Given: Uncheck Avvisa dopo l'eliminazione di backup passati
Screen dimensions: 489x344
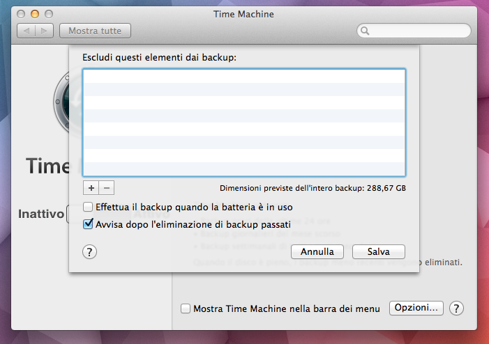Looking at the screenshot, I should pyautogui.click(x=88, y=224).
